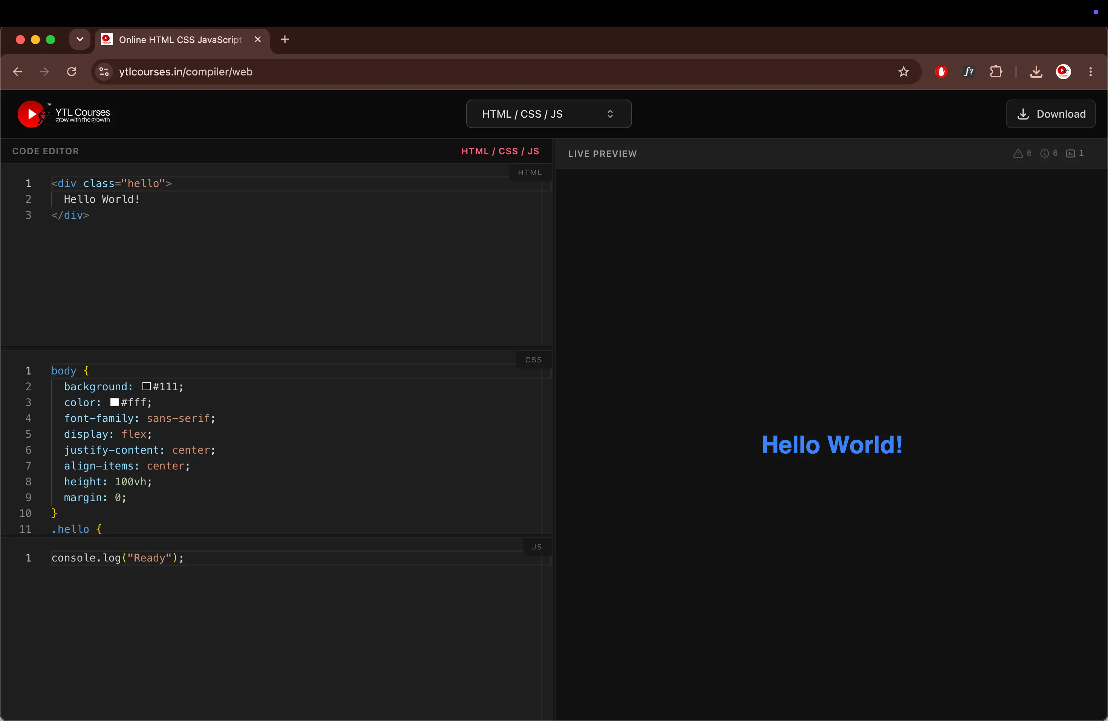Open a new browser tab with plus
The height and width of the screenshot is (721, 1108).
(x=285, y=40)
